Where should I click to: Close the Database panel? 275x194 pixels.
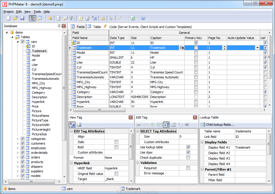click(64, 26)
